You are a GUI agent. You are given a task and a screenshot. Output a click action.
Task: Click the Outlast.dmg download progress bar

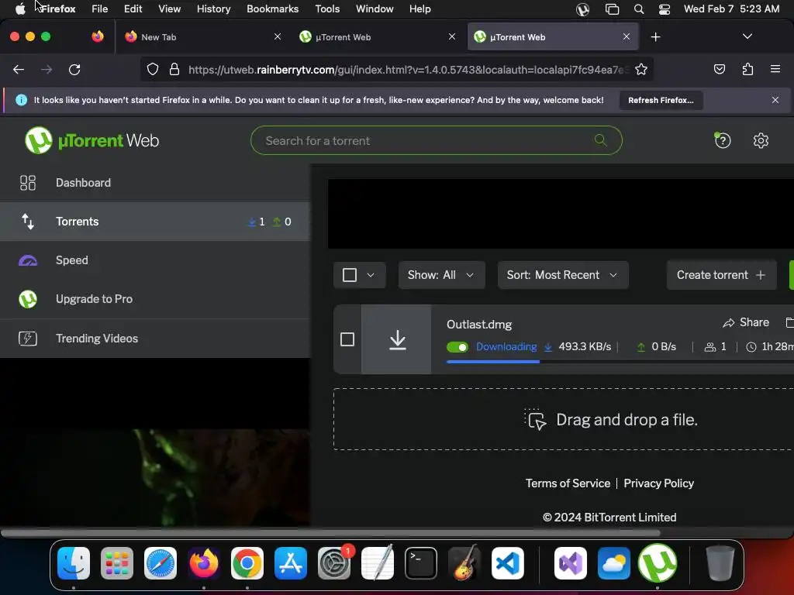point(620,362)
